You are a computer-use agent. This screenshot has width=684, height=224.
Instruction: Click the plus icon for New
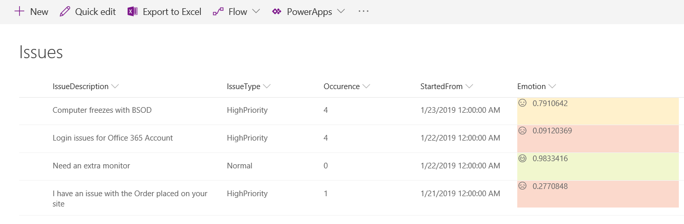[x=20, y=11]
